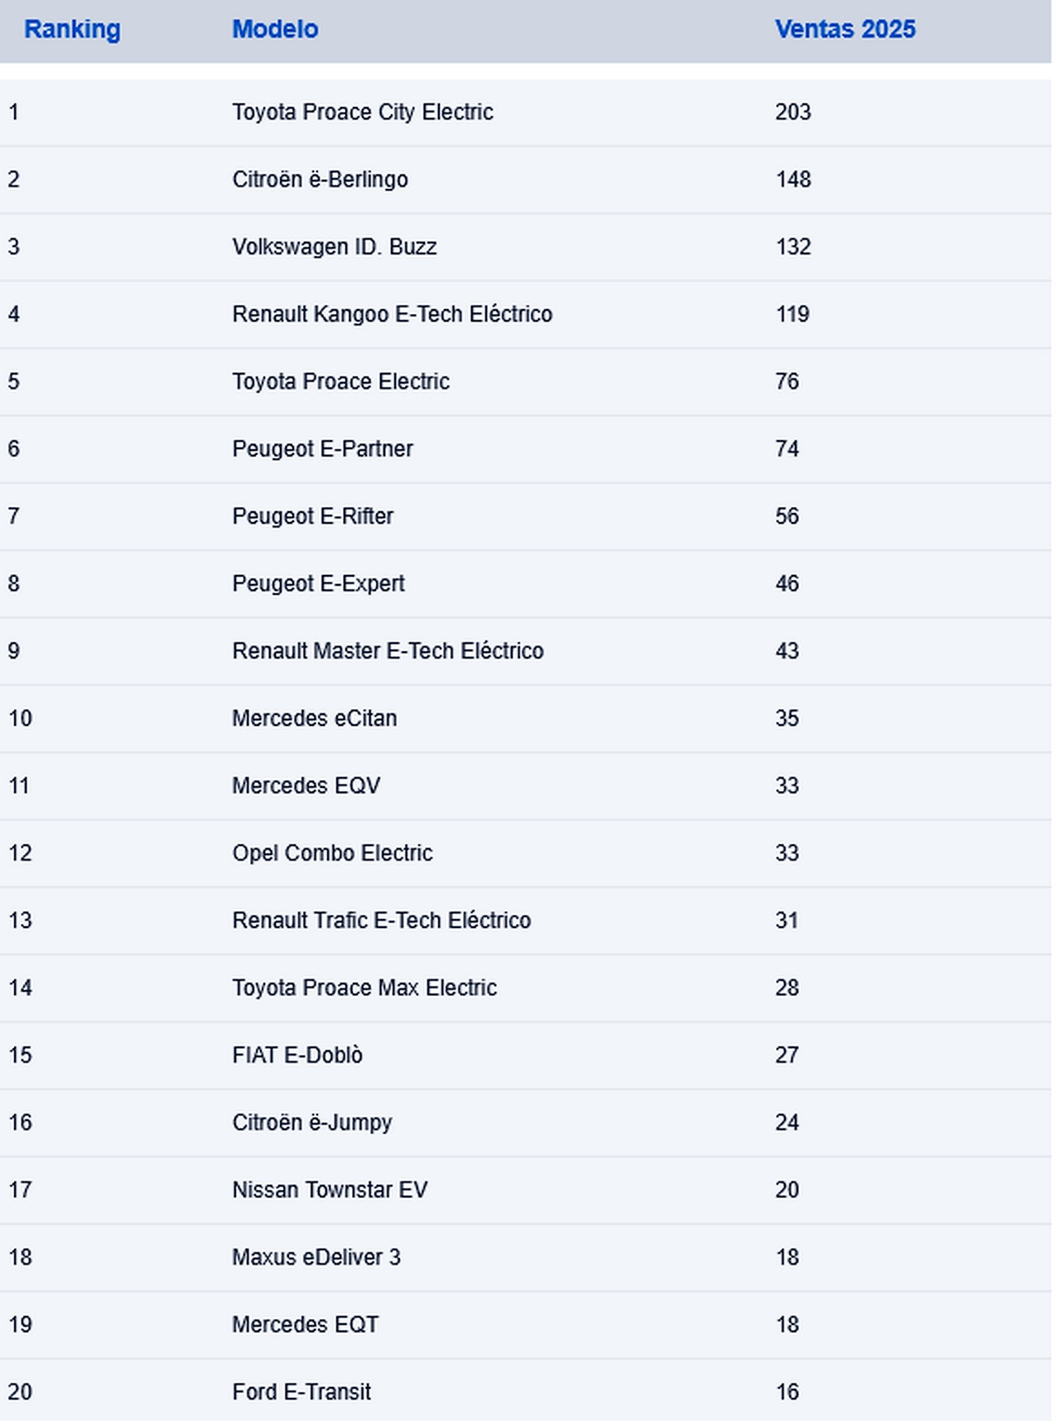Select the Mercedes eCitan row
This screenshot has height=1421, width=1060.
[526, 718]
